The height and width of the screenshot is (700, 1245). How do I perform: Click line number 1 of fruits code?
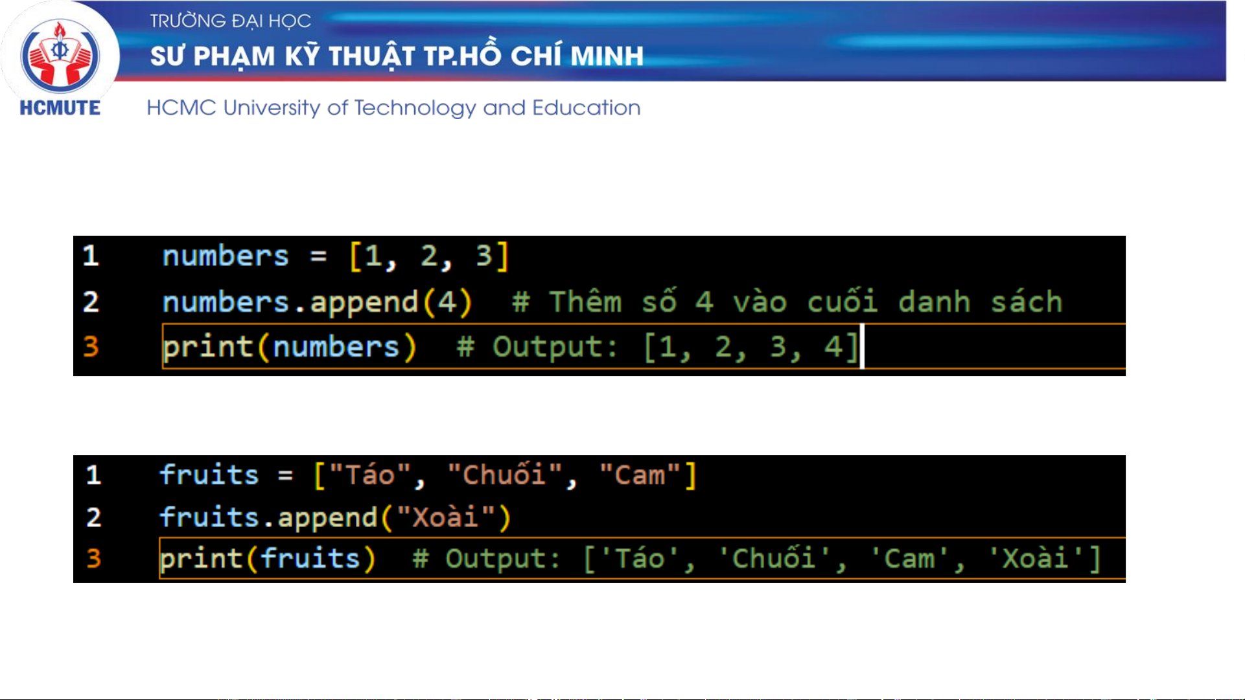93,475
